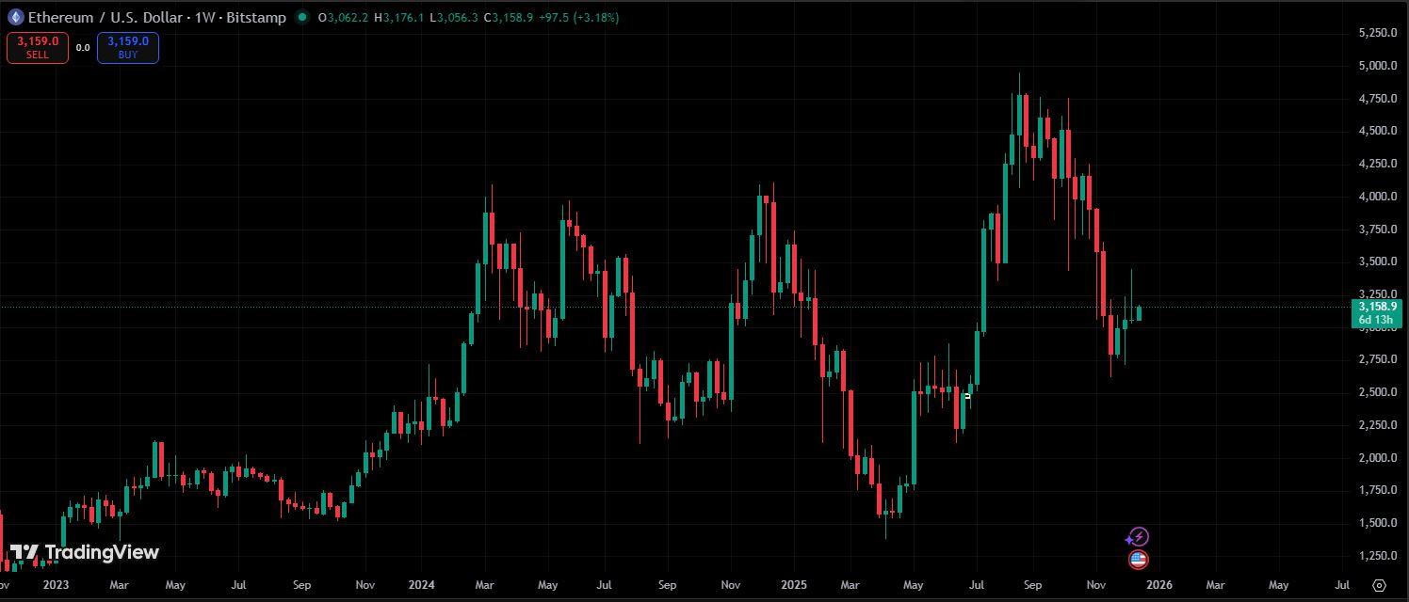Click the 2026 label on the time axis

[1158, 585]
